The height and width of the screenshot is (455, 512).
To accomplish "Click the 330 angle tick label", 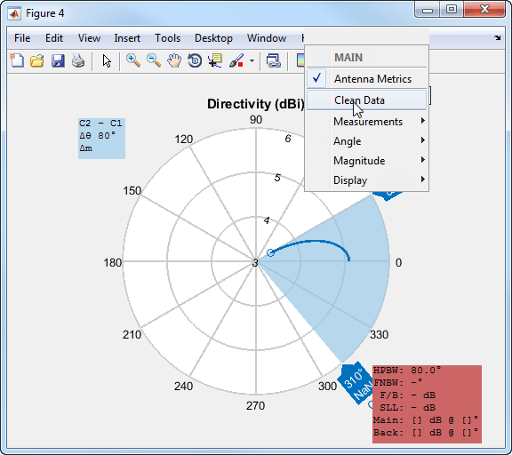I will pos(379,334).
